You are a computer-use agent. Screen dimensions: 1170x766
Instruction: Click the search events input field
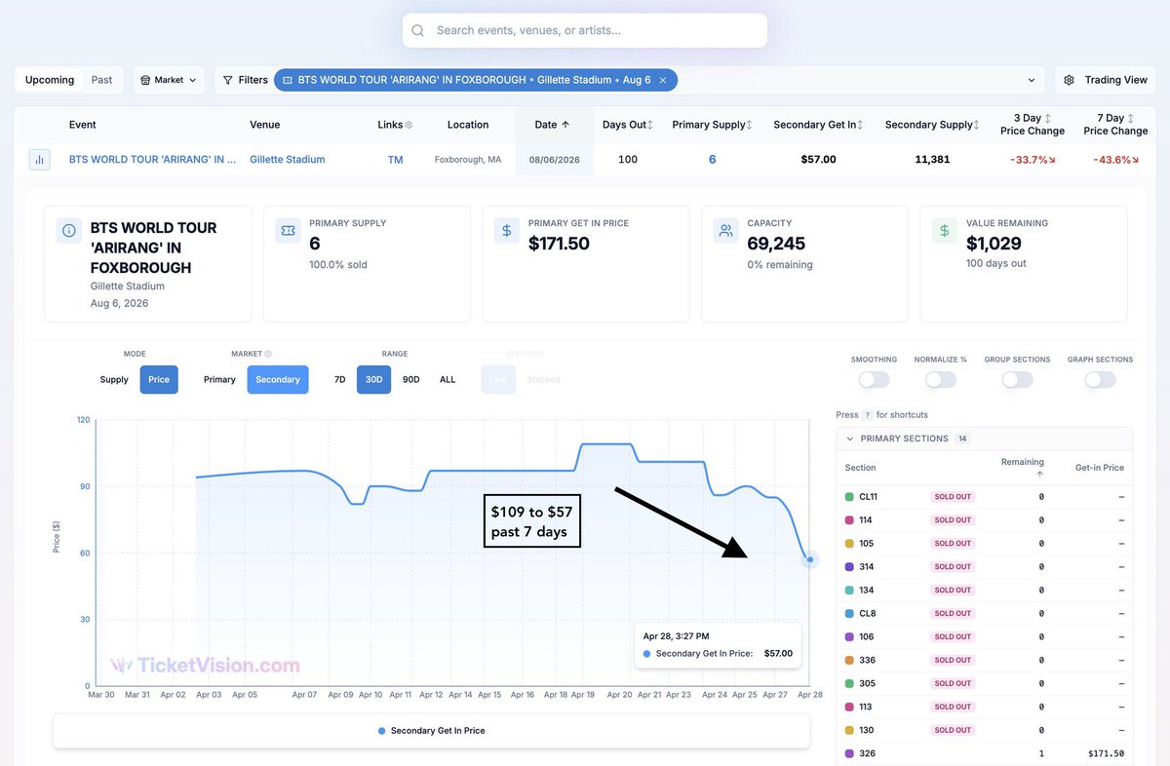point(585,30)
